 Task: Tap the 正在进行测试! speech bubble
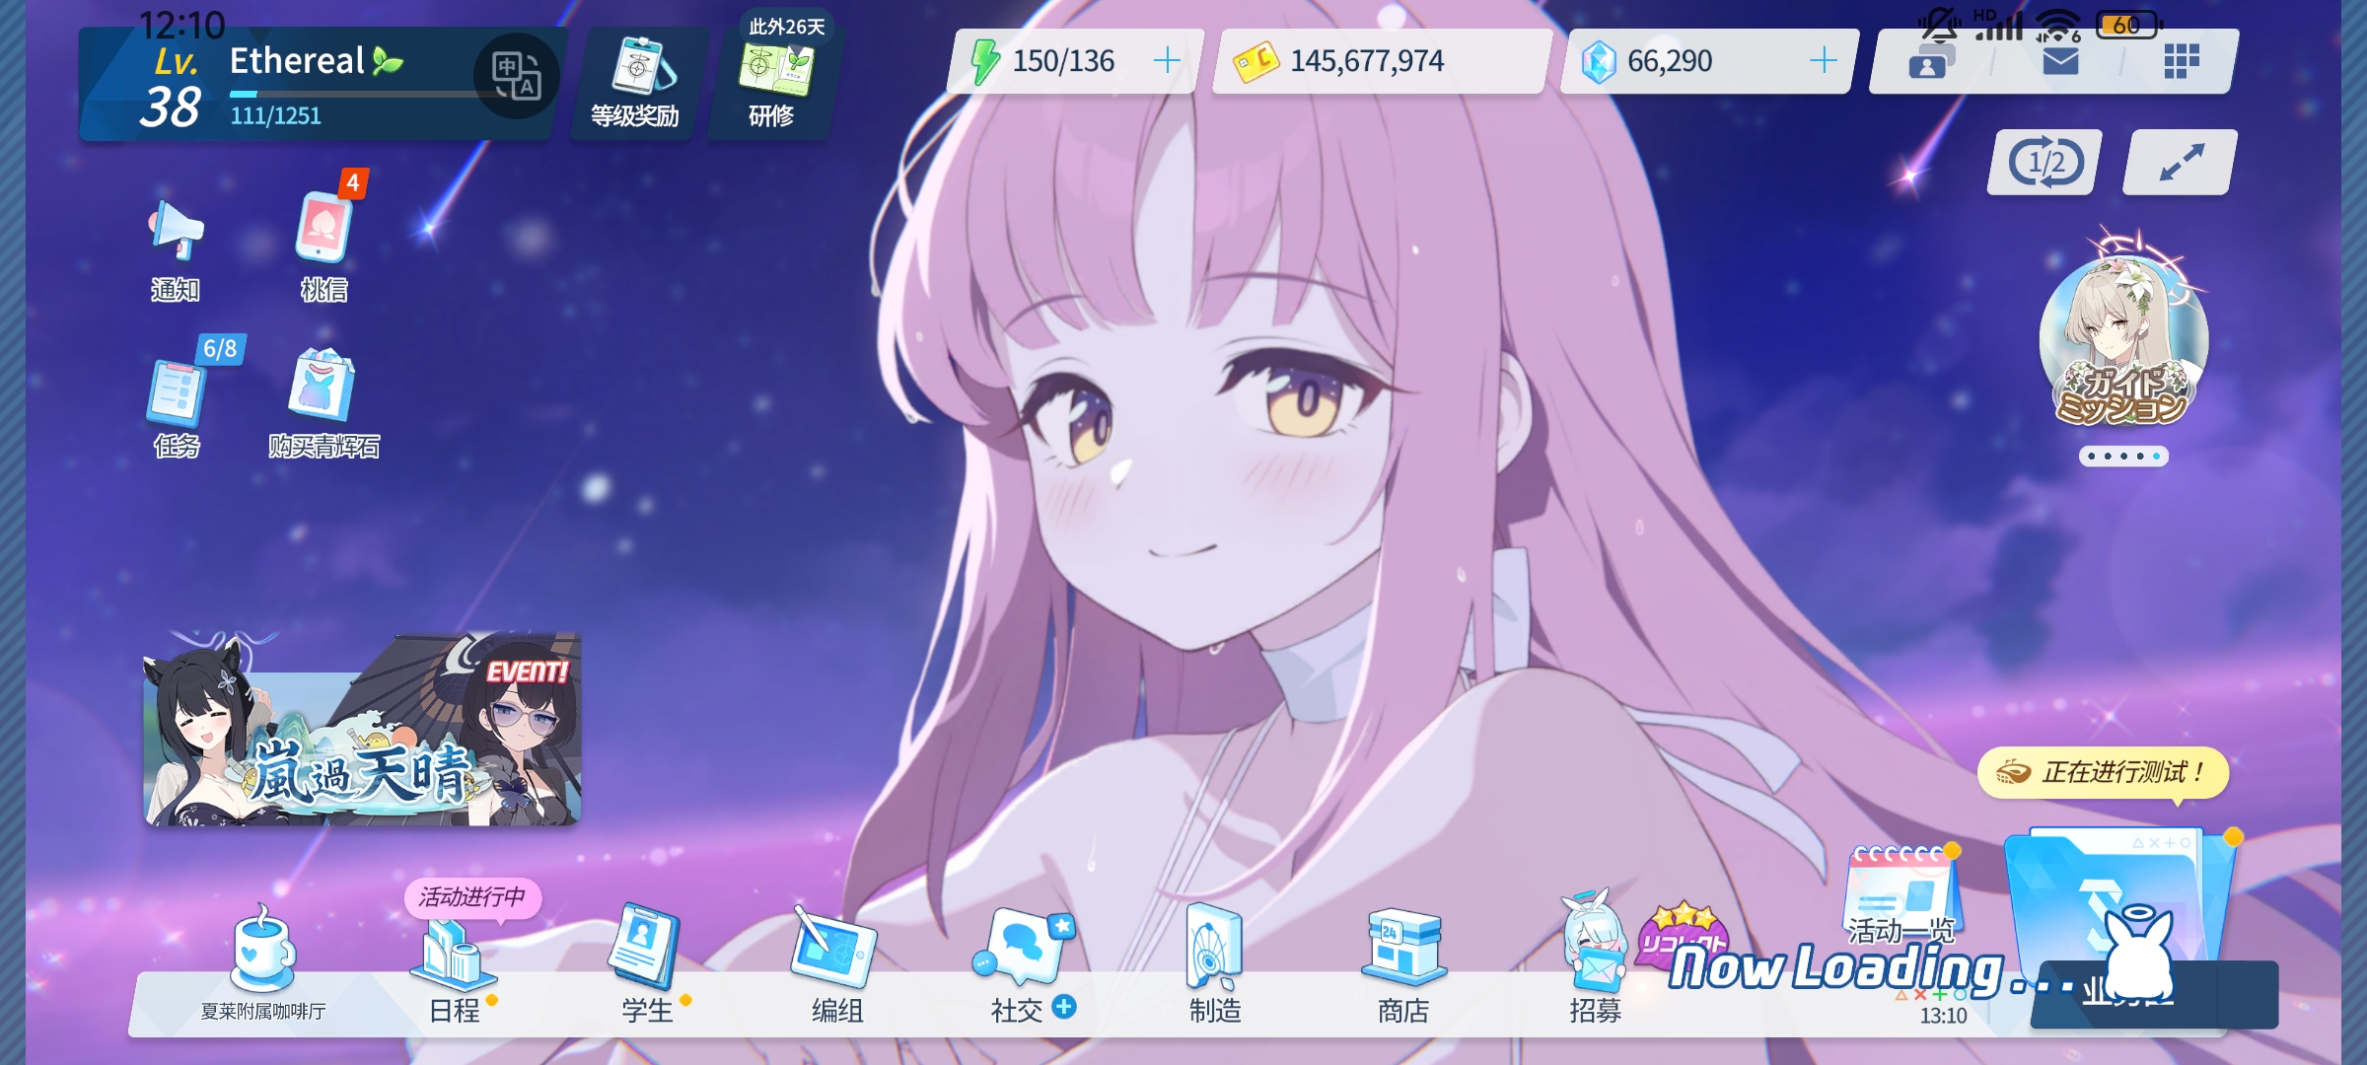pos(2103,772)
